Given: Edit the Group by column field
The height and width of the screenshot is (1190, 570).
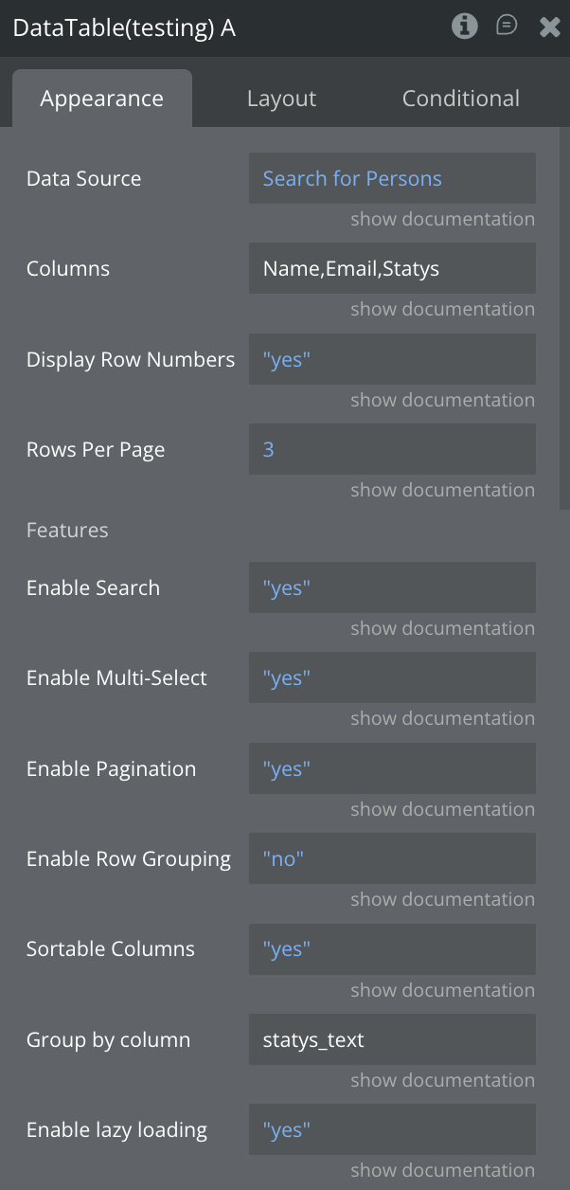Looking at the screenshot, I should click(x=392, y=1039).
